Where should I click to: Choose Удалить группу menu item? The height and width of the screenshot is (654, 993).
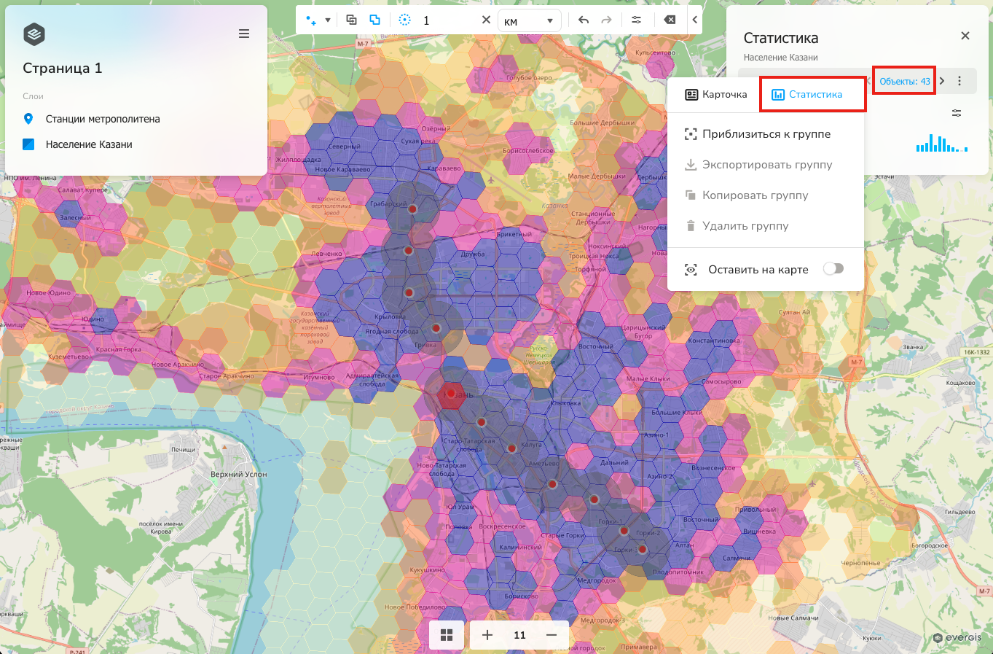coord(766,226)
